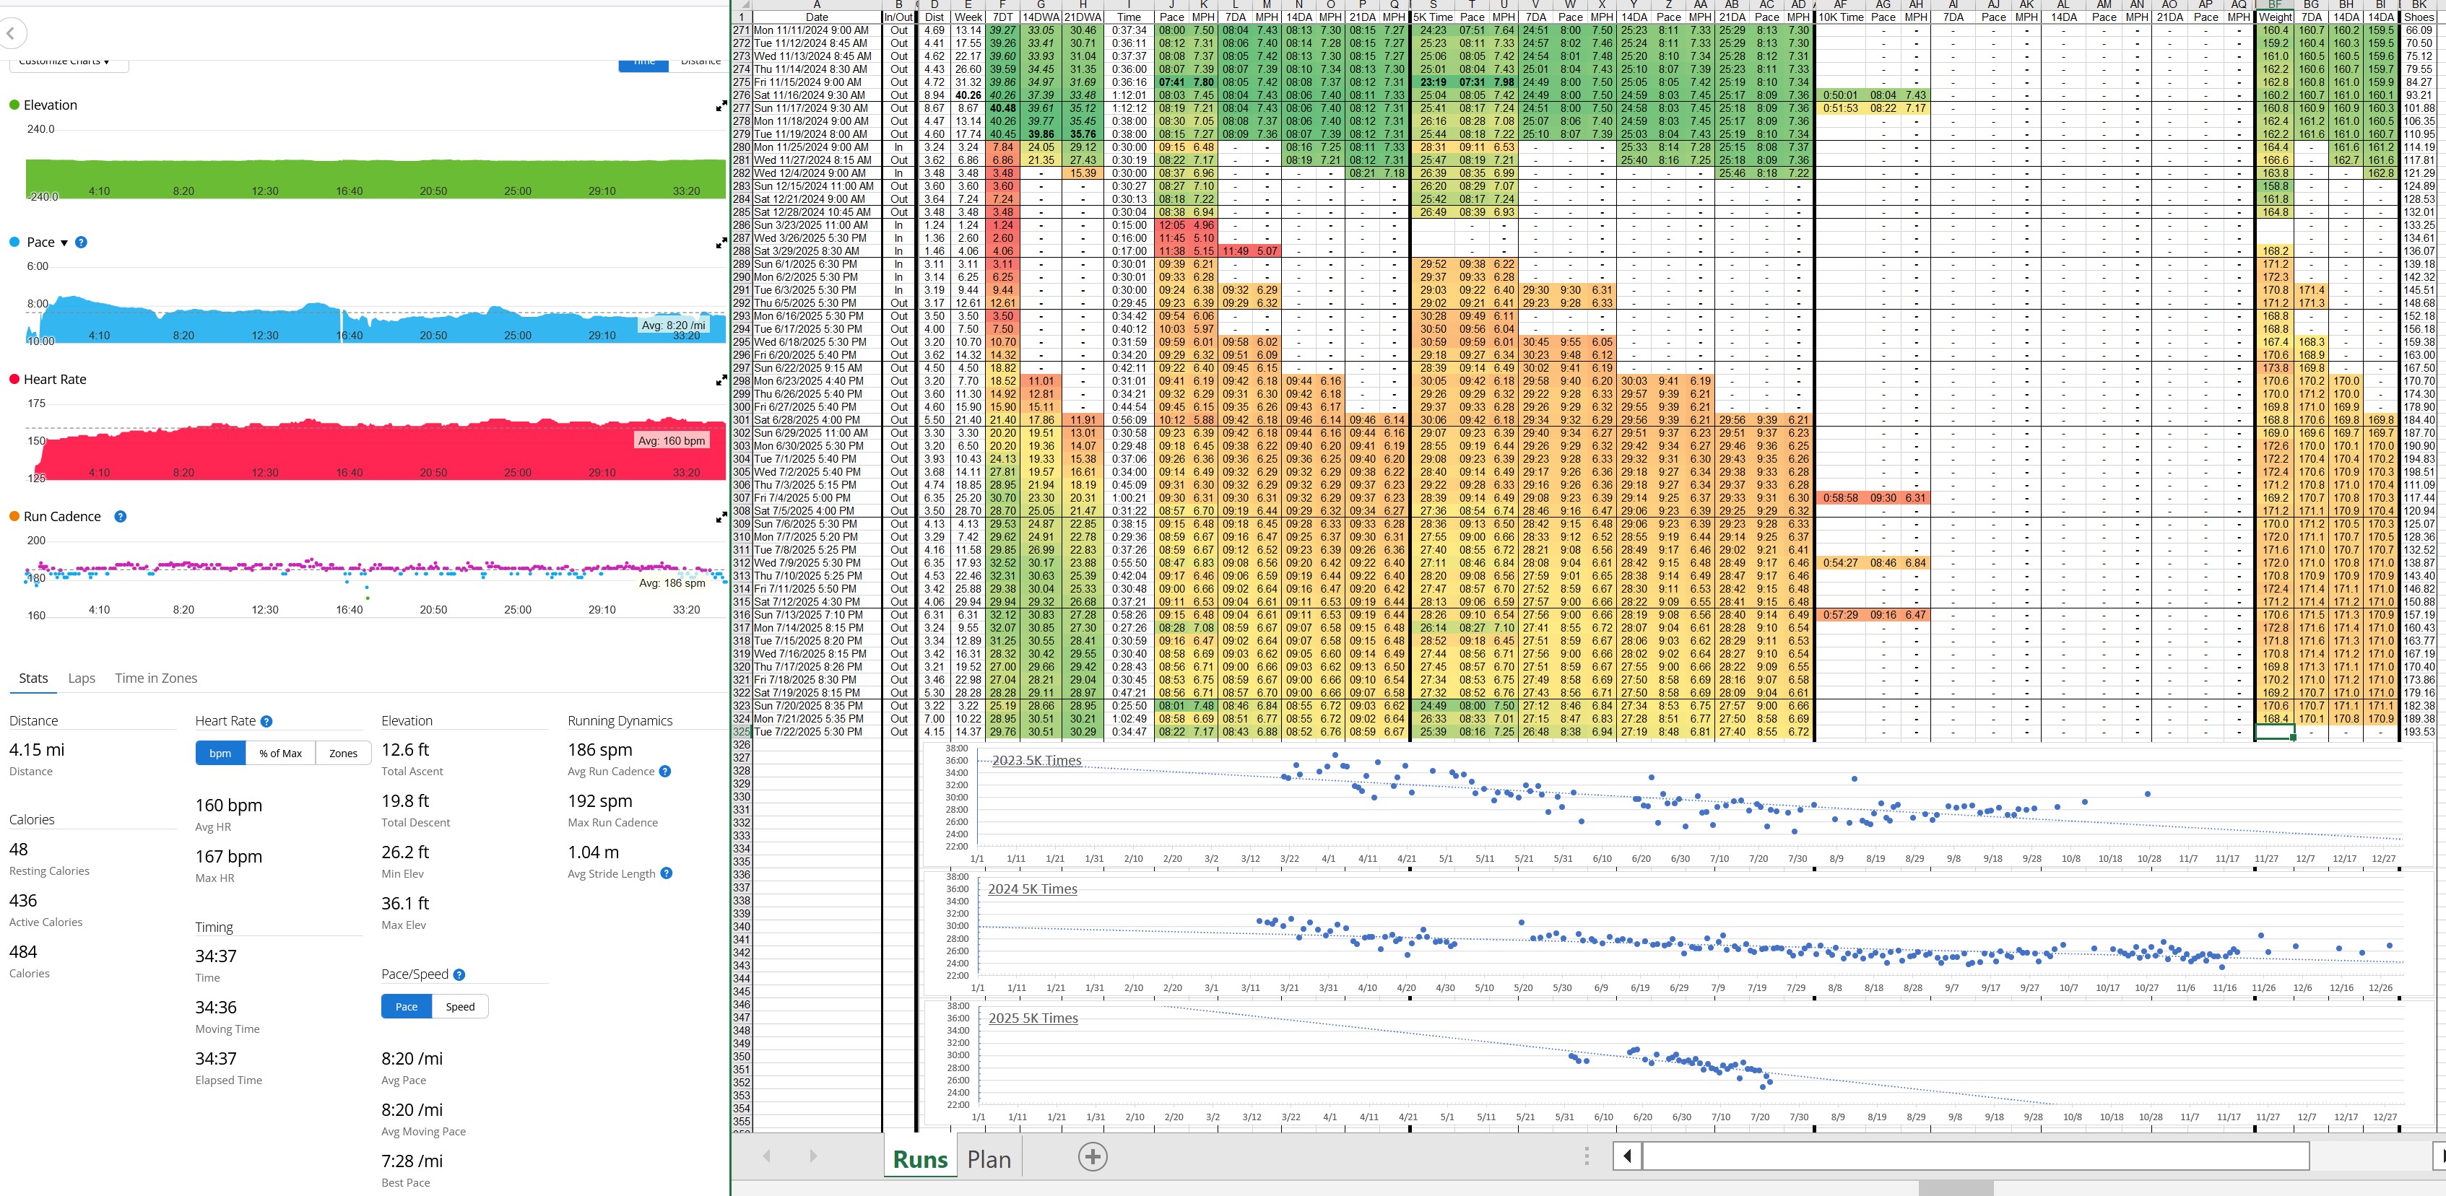Image resolution: width=2446 pixels, height=1196 pixels.
Task: Select % of Max heart rate display
Action: 281,754
